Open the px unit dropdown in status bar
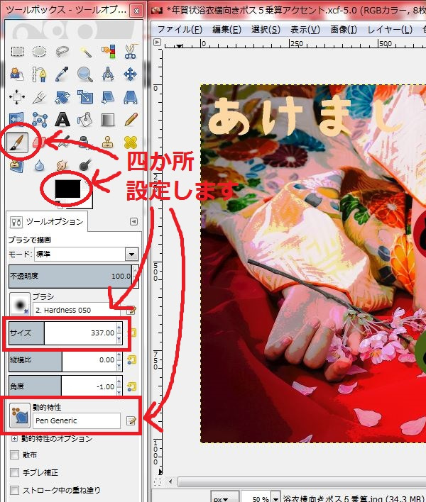 pyautogui.click(x=224, y=498)
